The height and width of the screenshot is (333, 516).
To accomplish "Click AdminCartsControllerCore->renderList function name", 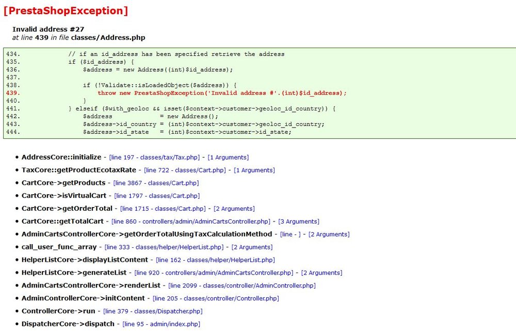I will pos(91,286).
